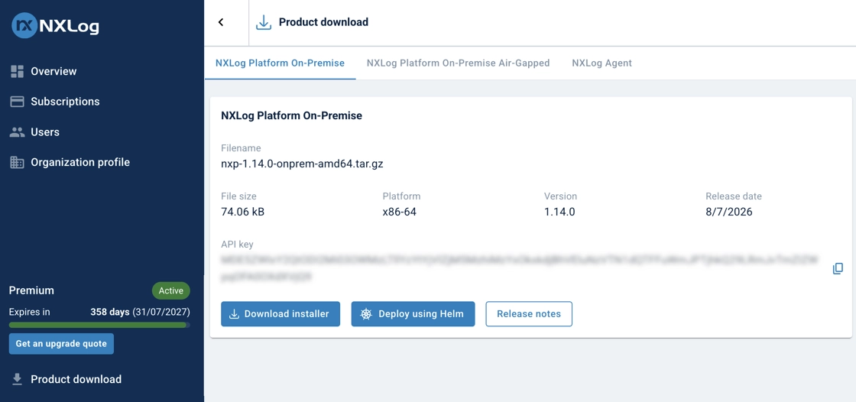Open Release notes

529,314
